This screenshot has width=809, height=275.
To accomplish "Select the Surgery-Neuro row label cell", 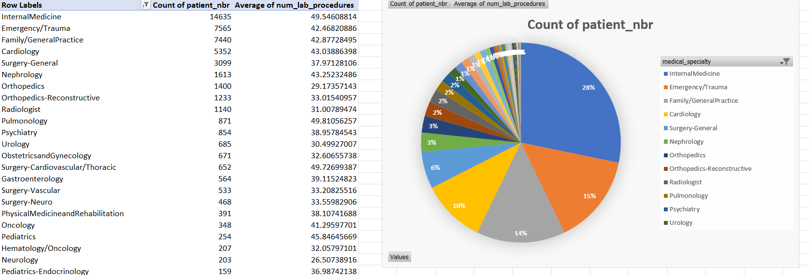I will (x=75, y=202).
